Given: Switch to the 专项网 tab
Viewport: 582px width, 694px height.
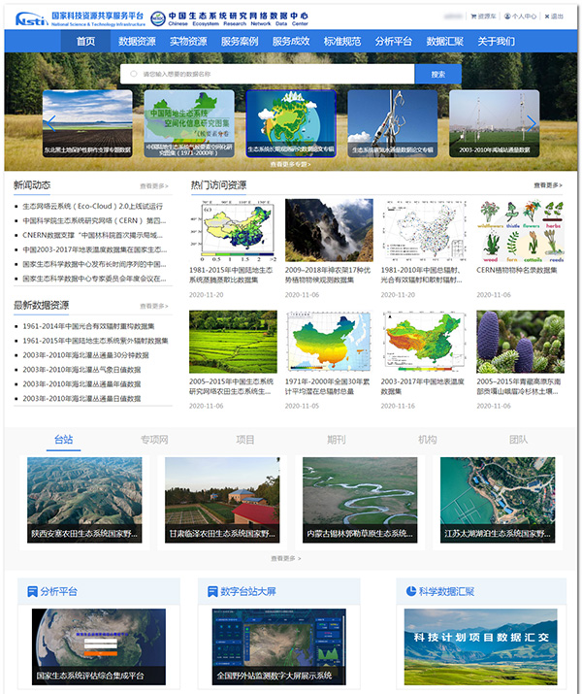Looking at the screenshot, I should (154, 440).
